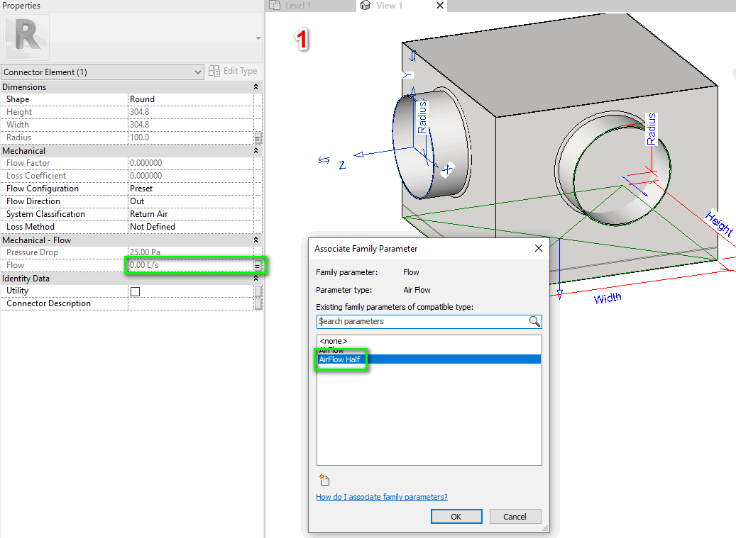This screenshot has width=736, height=538.
Task: Click the Radius value 100.0
Action: click(191, 138)
